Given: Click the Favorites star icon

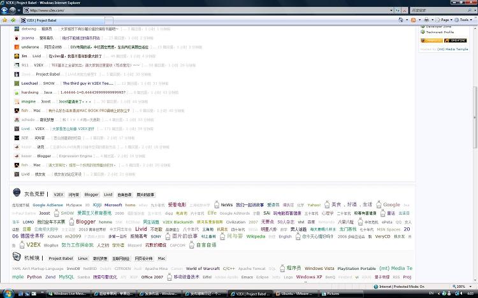Looking at the screenshot, I should tap(5, 20).
